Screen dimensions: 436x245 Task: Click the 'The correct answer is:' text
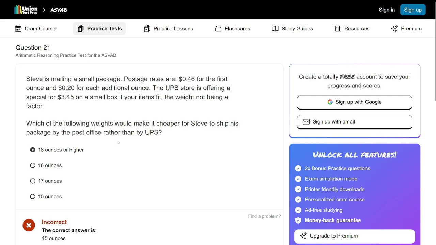(69, 230)
